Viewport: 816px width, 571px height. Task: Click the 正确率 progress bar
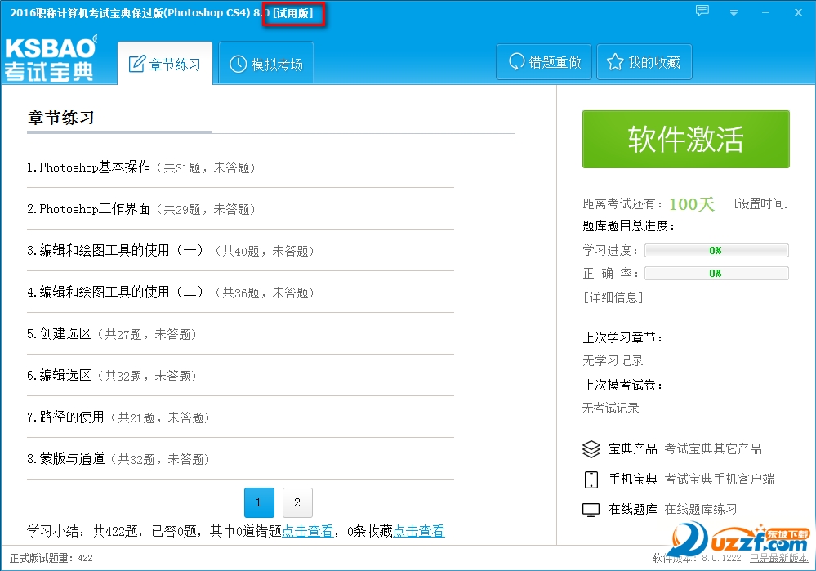[x=716, y=274]
